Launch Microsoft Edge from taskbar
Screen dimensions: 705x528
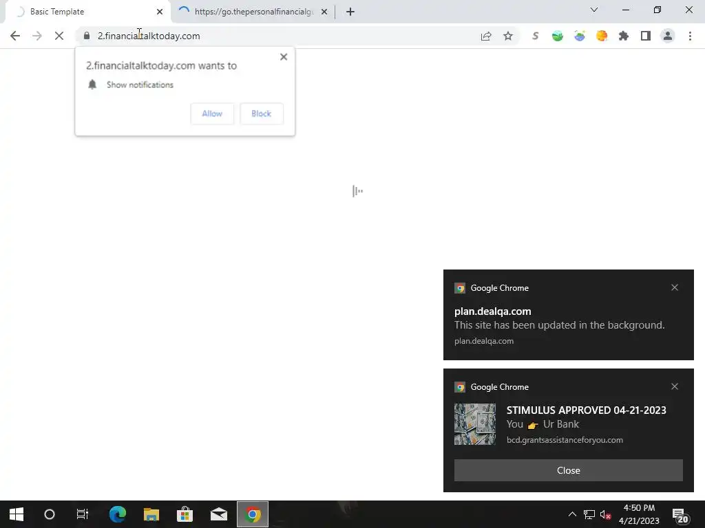[118, 514]
